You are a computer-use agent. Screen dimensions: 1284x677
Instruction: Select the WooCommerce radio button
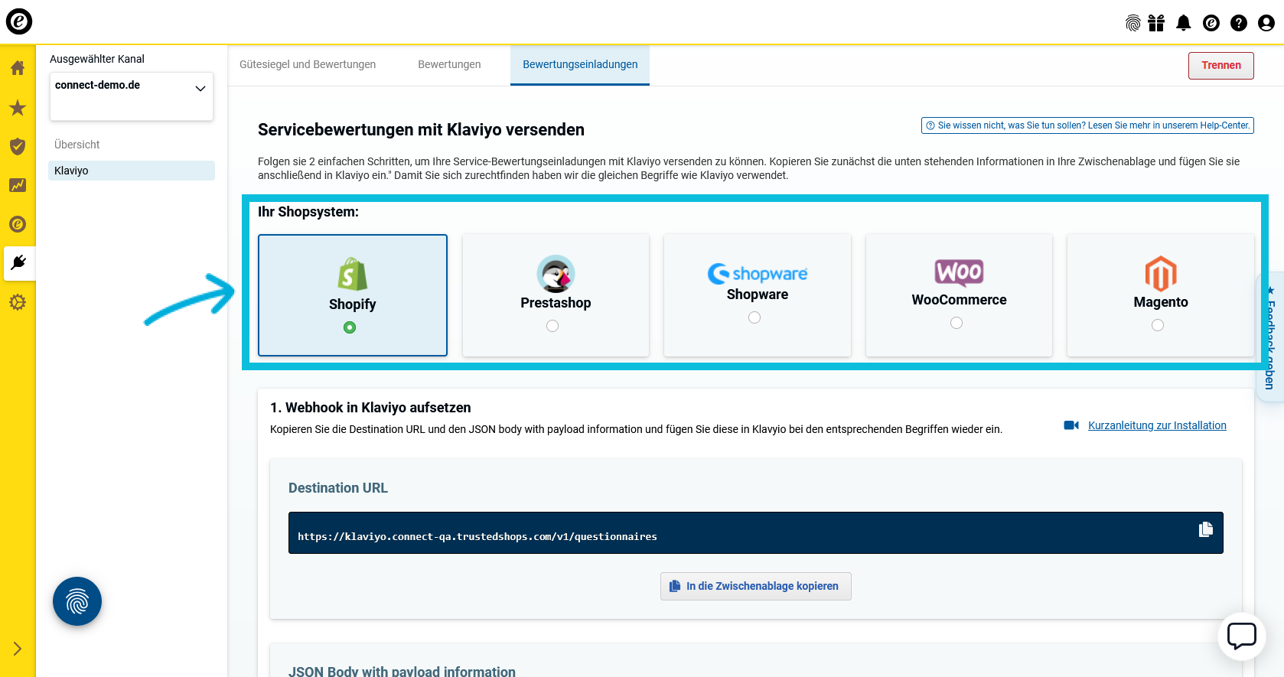click(x=956, y=323)
